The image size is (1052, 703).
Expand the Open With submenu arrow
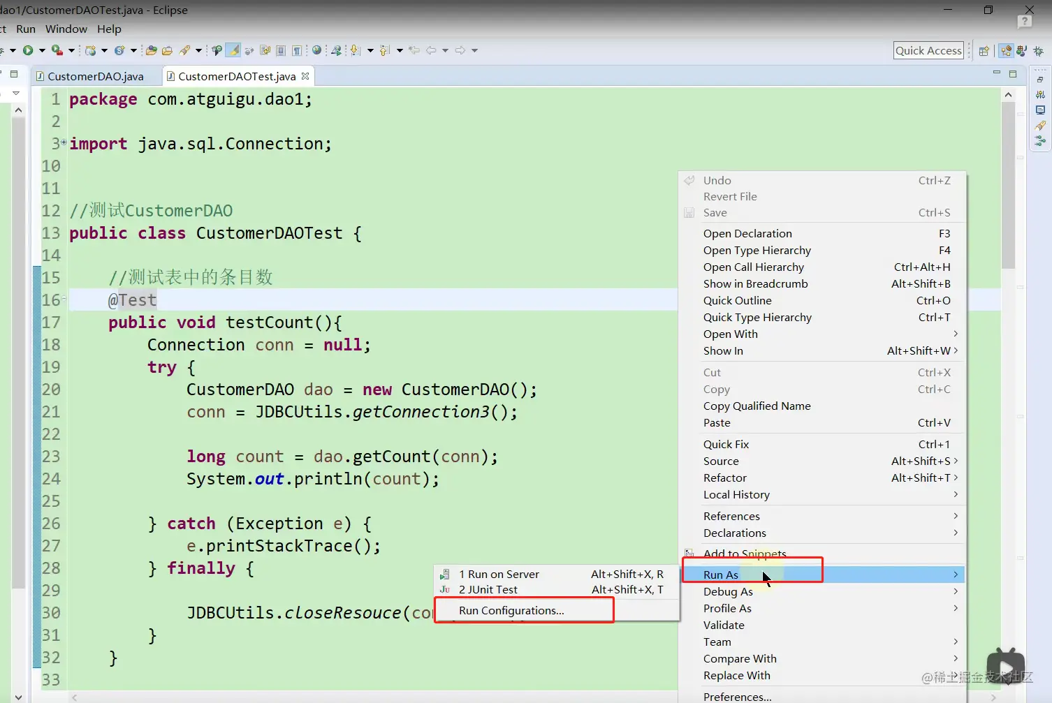point(956,334)
